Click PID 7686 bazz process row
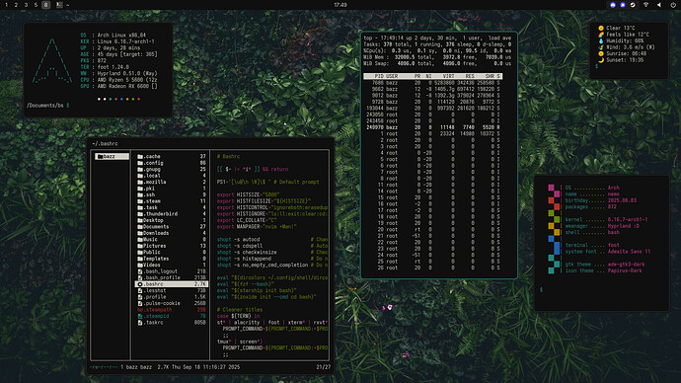This screenshot has width=681, height=383. pyautogui.click(x=432, y=83)
